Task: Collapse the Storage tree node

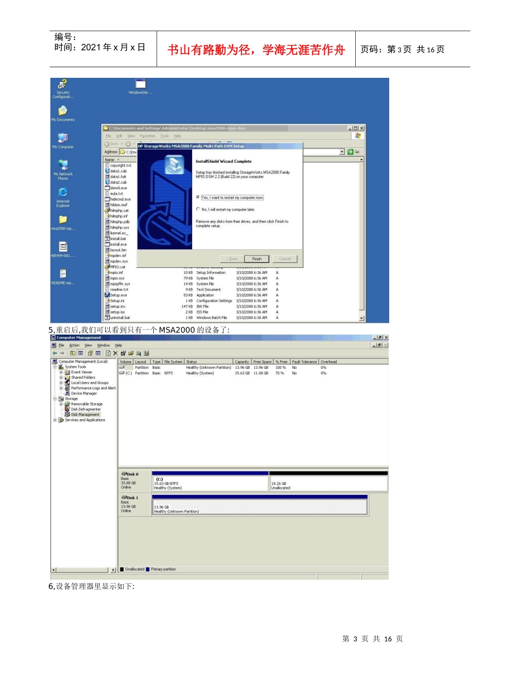Action: coord(55,399)
